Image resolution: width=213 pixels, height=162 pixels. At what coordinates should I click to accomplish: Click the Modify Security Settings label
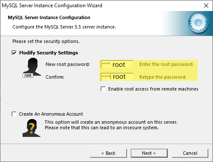click(x=49, y=53)
